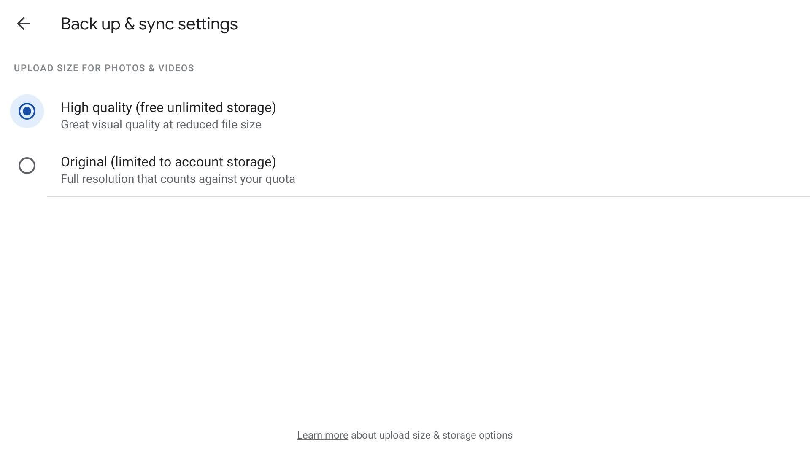Click the Great visual quality description text
This screenshot has height=455, width=810.
pos(161,124)
